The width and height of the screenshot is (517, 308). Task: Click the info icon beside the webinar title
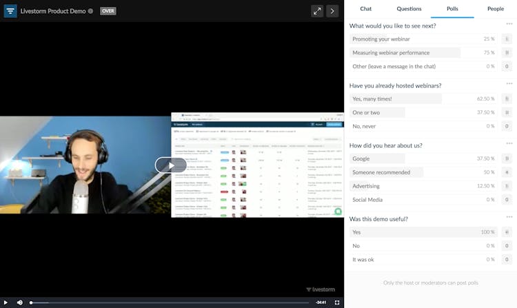click(90, 12)
